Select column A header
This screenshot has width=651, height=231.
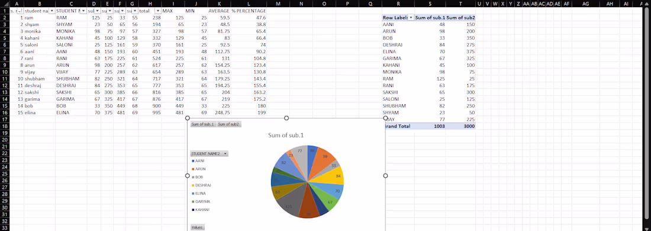16,4
